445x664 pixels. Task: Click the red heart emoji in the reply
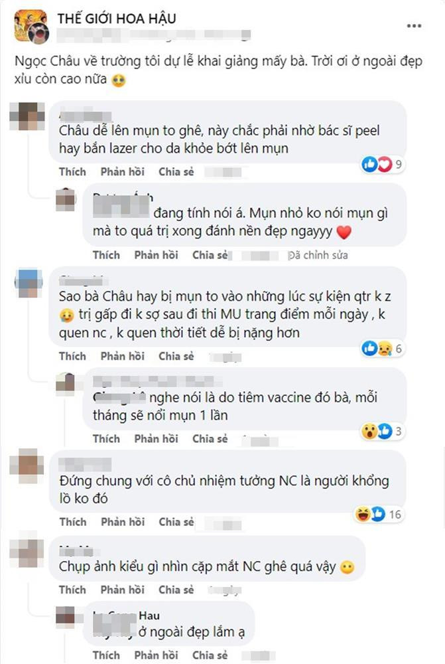click(344, 232)
